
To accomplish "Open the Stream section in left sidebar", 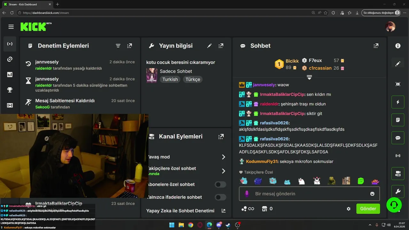I will click(x=10, y=44).
